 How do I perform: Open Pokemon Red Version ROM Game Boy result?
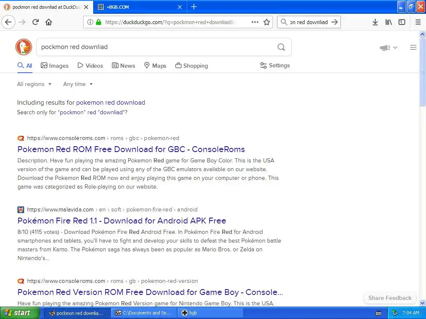point(150,292)
